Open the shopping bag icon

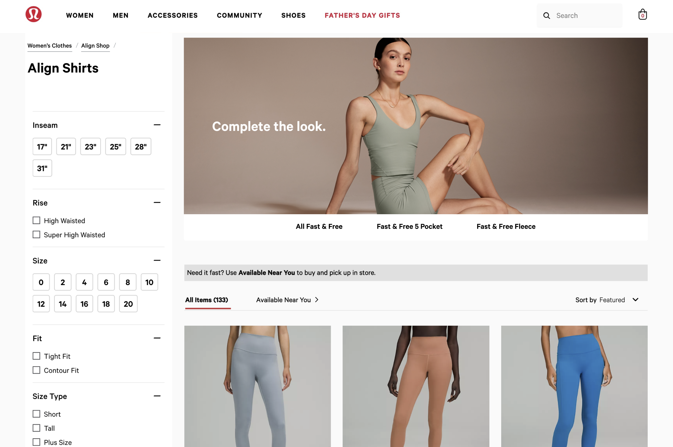pos(643,15)
